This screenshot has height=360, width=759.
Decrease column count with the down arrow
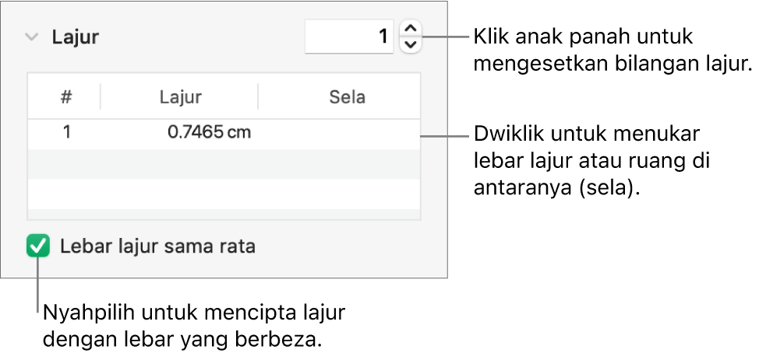(411, 44)
